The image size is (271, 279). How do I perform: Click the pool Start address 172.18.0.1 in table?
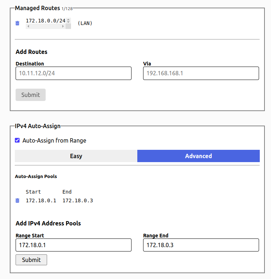point(41,201)
